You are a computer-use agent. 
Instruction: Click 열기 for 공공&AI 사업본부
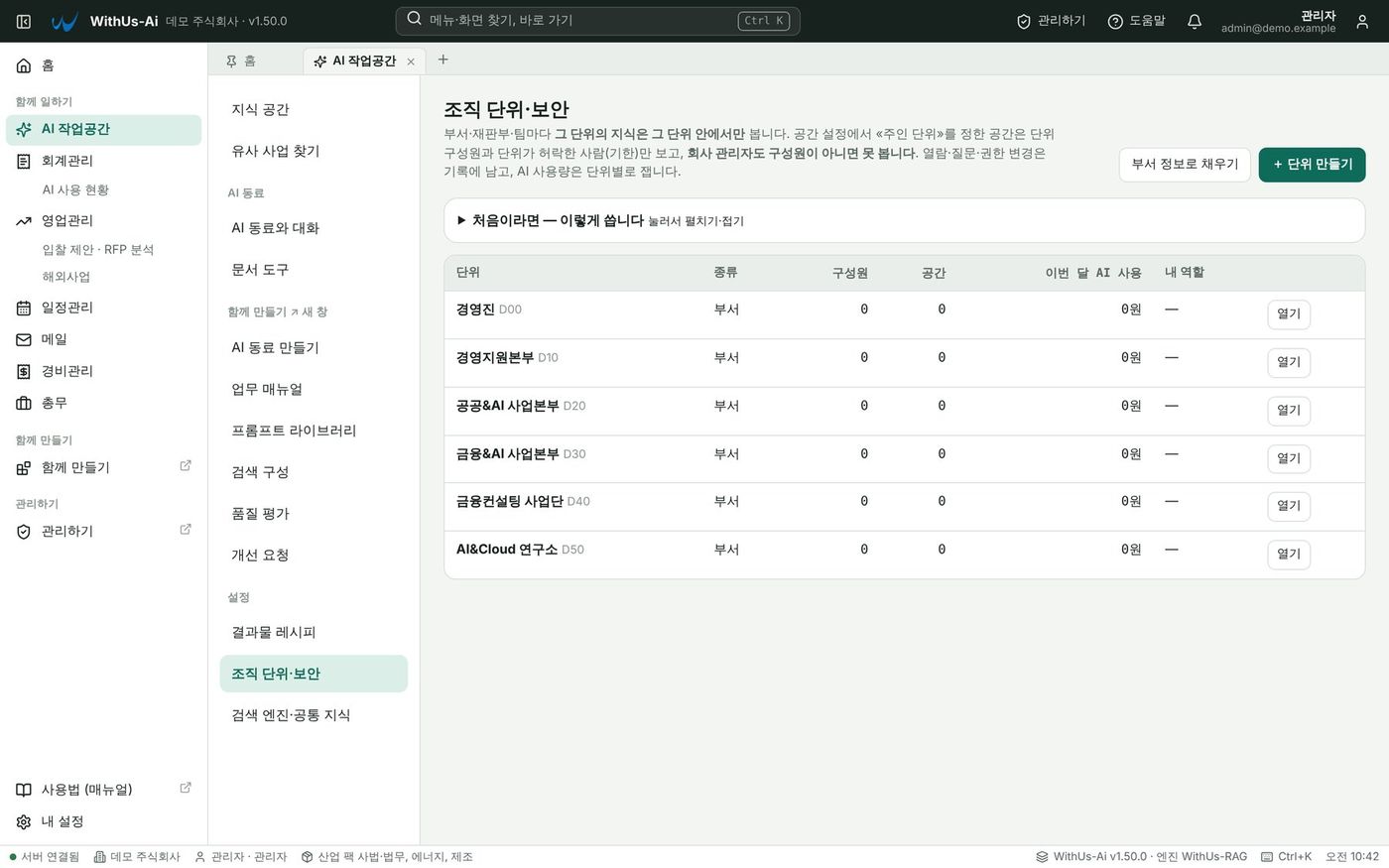point(1289,411)
